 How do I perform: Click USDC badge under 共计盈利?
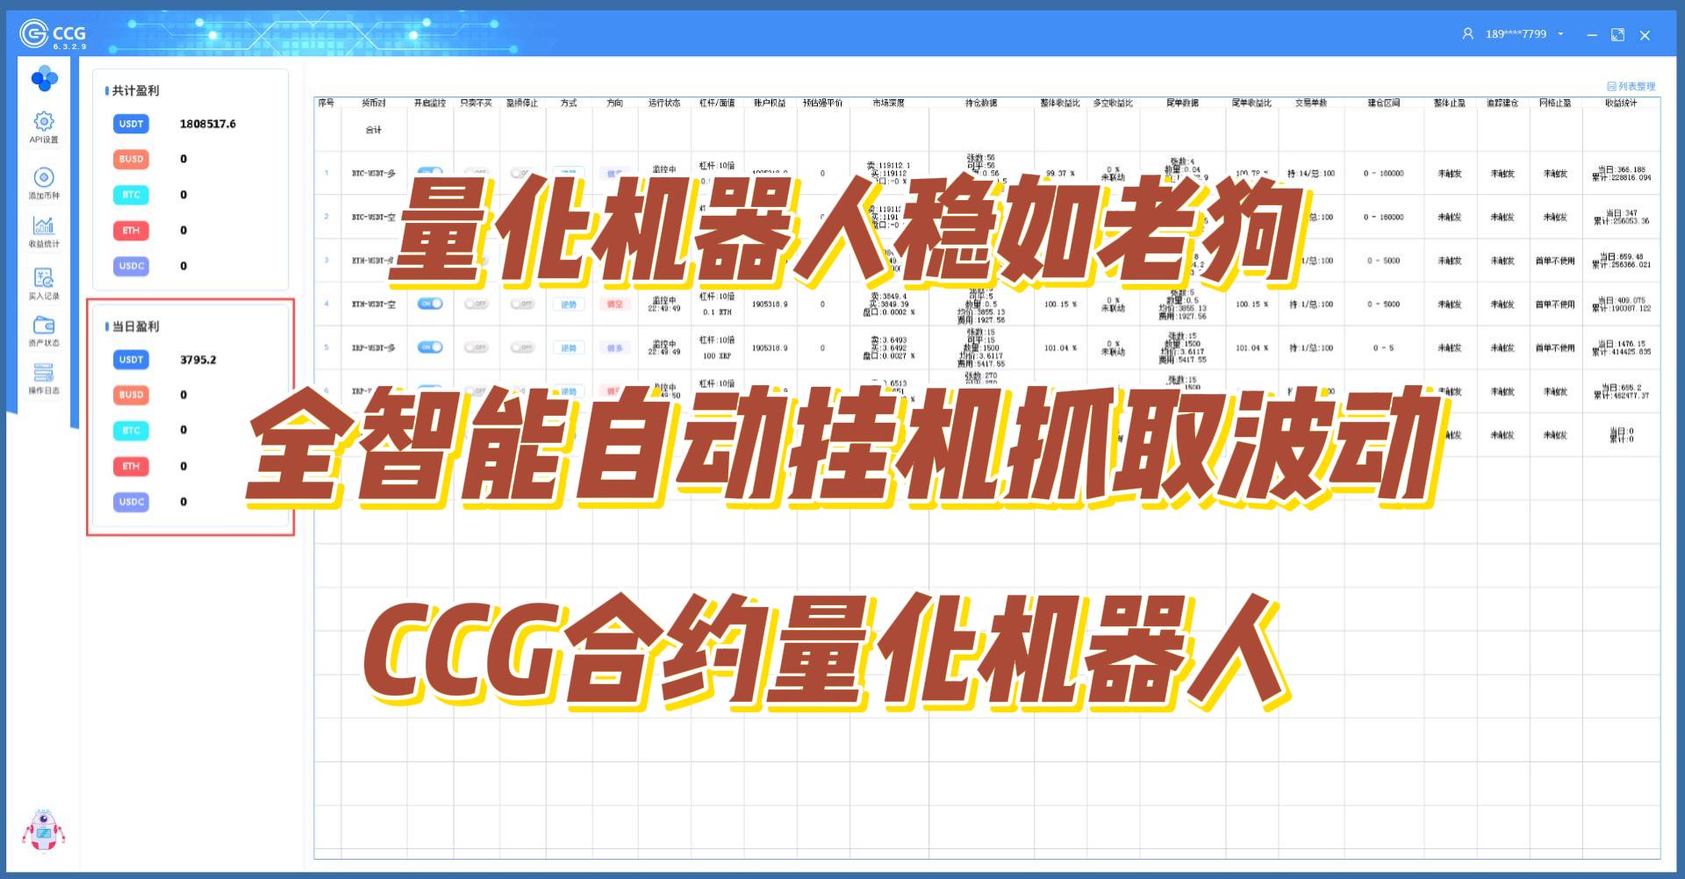pos(131,266)
